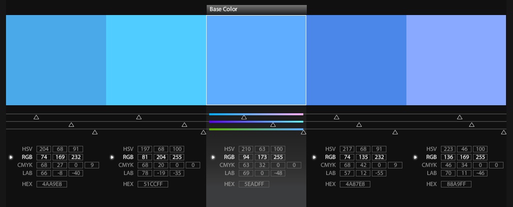Click the HEX field showing 4AA9E8
This screenshot has height=207, width=513.
(52, 184)
